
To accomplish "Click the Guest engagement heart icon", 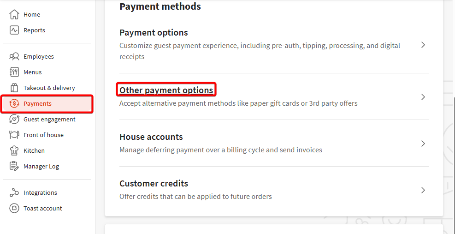I will point(14,119).
